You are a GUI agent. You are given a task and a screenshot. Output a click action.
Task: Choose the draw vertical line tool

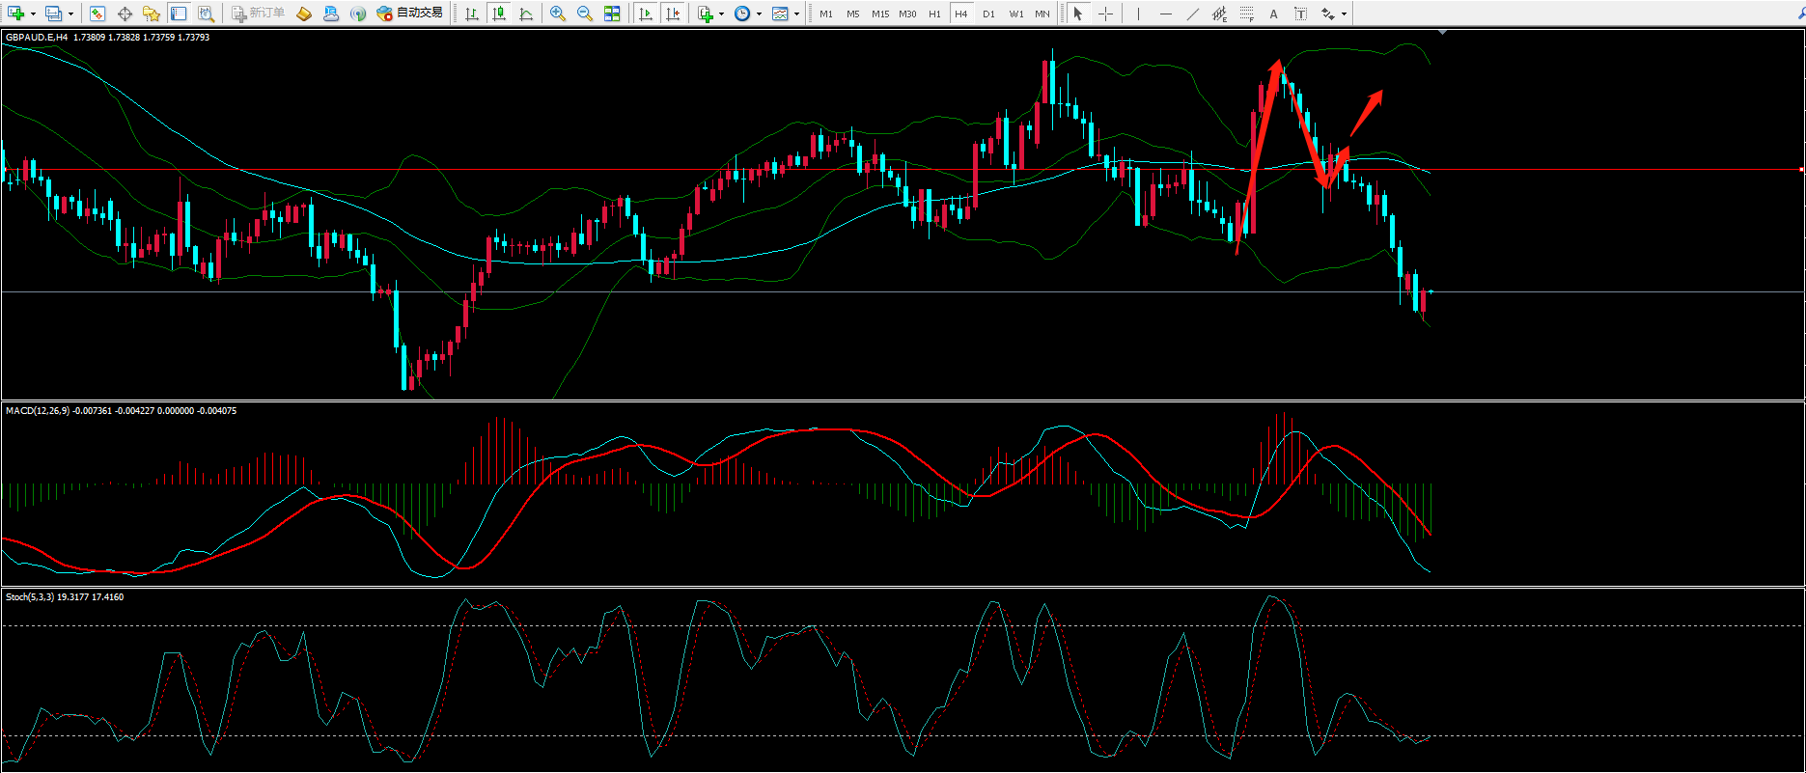1139,14
